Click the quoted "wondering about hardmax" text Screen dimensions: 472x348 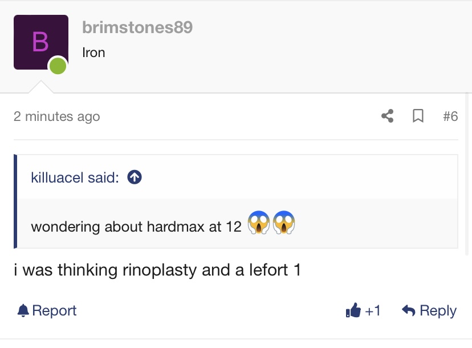click(x=136, y=226)
